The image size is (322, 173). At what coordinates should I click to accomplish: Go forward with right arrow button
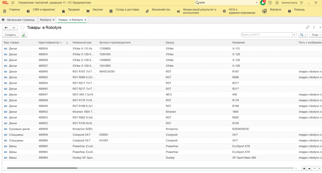pyautogui.click(x=14, y=28)
